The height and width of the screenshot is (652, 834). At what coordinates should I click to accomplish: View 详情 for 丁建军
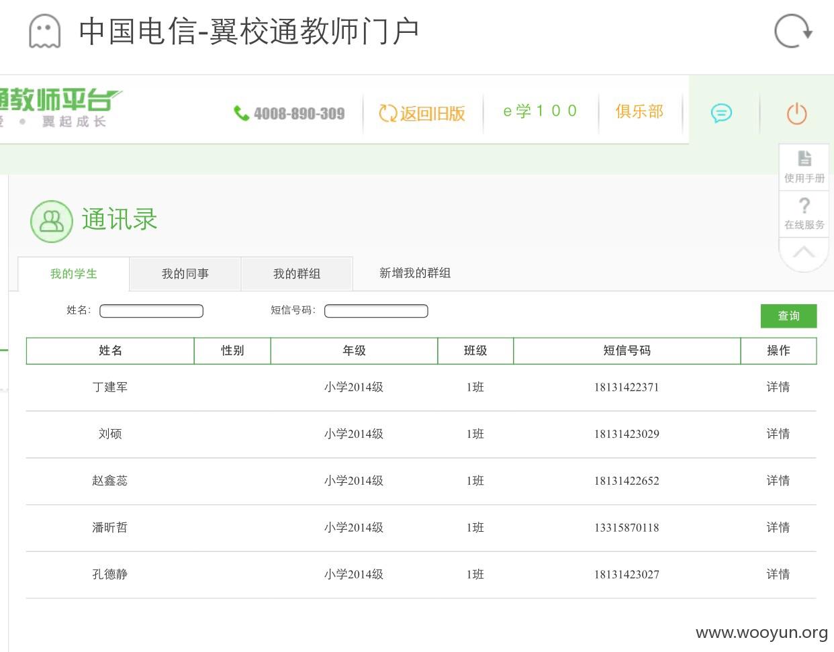[x=778, y=387]
